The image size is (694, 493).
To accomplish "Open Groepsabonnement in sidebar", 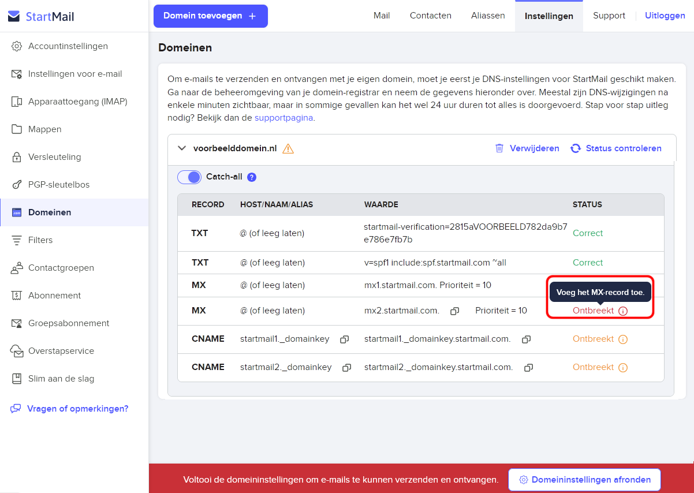I will [74, 323].
